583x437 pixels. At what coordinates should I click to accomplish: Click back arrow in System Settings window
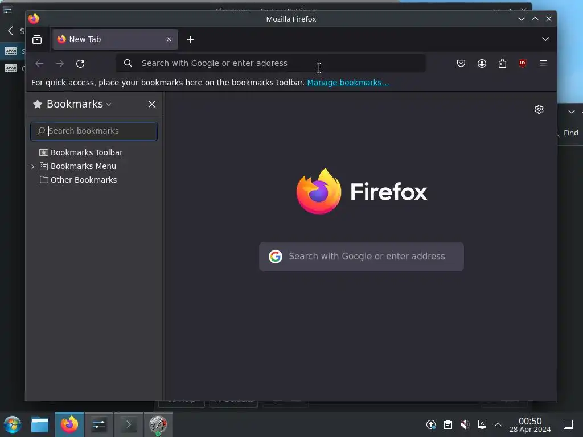(11, 31)
